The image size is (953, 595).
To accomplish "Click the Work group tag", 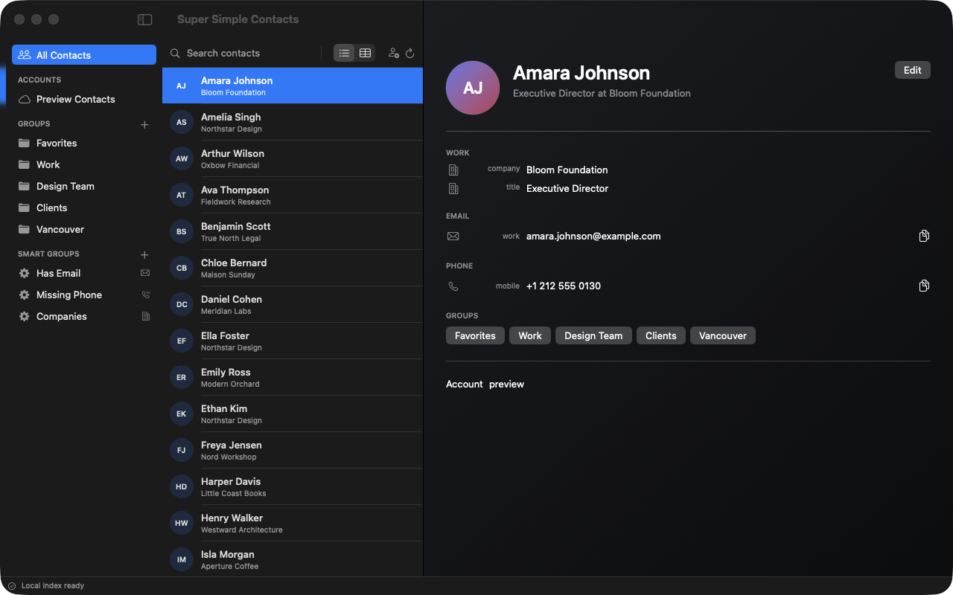I will click(530, 335).
